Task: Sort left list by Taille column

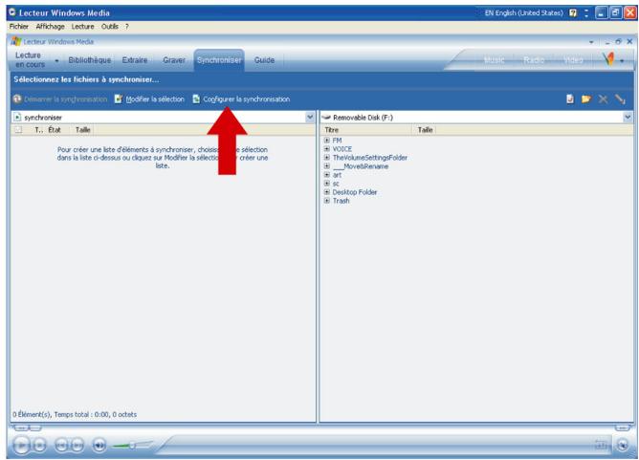Action: [82, 129]
